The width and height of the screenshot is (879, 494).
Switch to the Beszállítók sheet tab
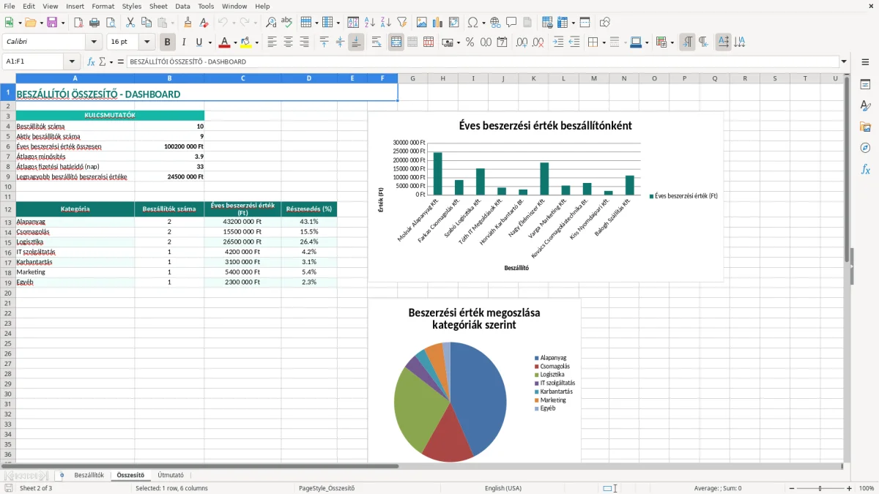(x=89, y=475)
